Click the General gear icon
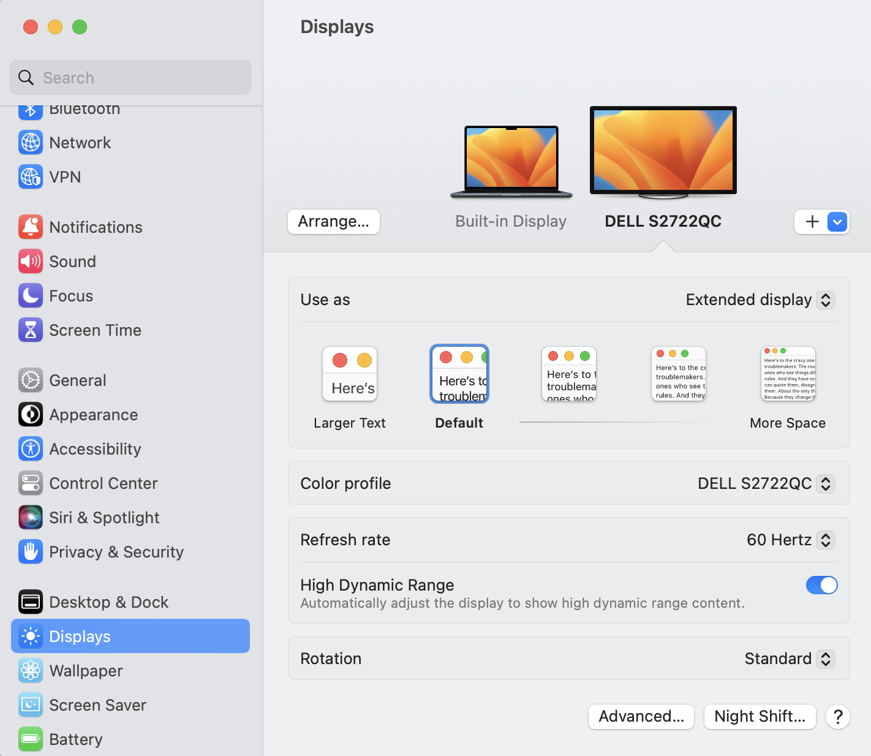Screen dimensions: 871x756 31,380
